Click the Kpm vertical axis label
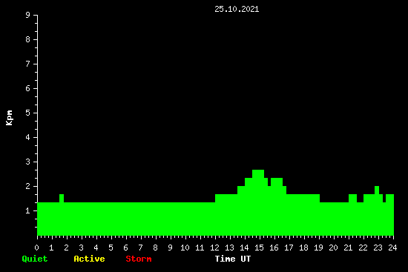 pyautogui.click(x=10, y=118)
